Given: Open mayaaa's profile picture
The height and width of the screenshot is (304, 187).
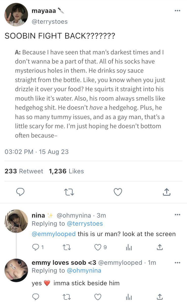Looking at the screenshot, I should click(16, 15).
